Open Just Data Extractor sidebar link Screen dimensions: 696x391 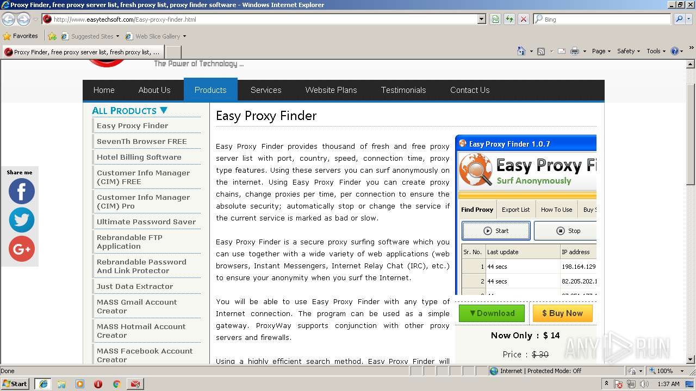(x=135, y=286)
